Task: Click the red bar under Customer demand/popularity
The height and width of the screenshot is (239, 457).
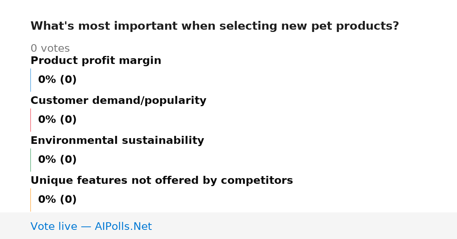Action: coord(30,120)
